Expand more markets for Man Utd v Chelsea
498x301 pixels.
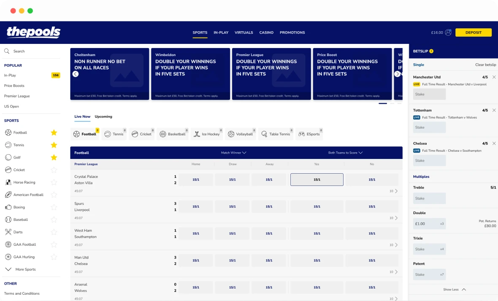click(394, 272)
